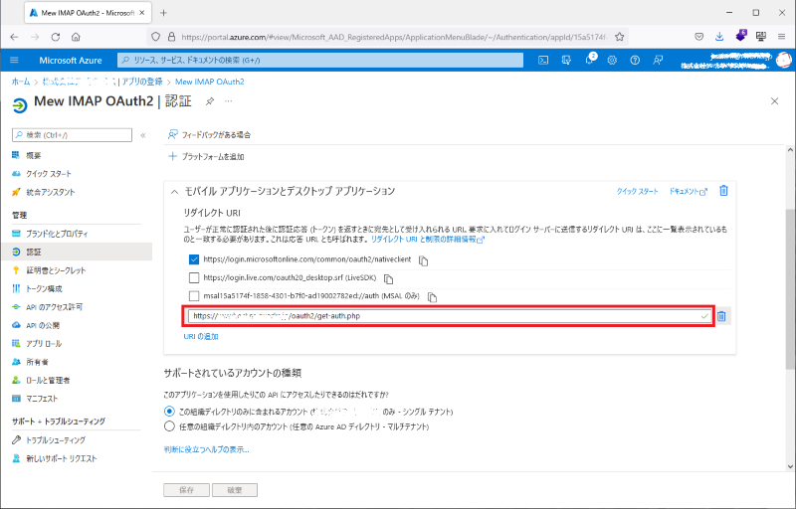Screen dimensions: 796x509
Task: Open a new browser tab
Action: [x=163, y=13]
